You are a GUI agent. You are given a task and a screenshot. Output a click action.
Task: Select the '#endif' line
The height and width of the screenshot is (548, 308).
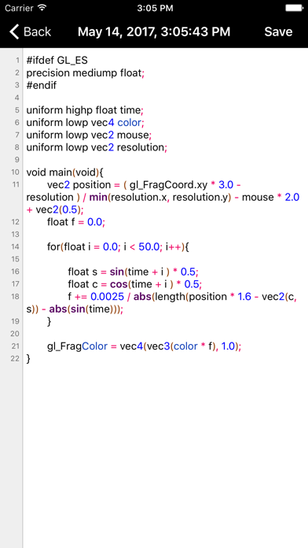pos(41,85)
